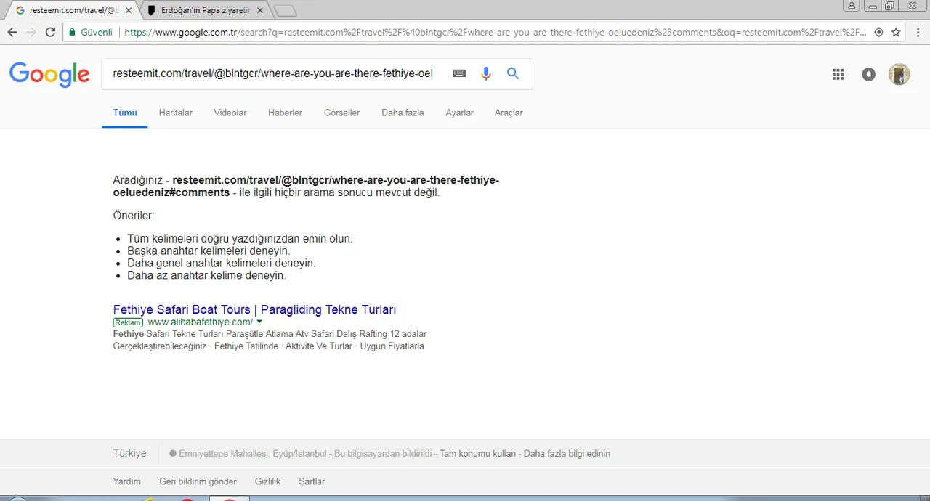Open a new browser tab
The image size is (930, 501).
[x=285, y=11]
